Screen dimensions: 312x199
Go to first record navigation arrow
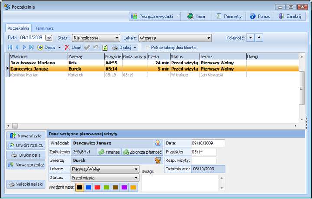(x=10, y=48)
